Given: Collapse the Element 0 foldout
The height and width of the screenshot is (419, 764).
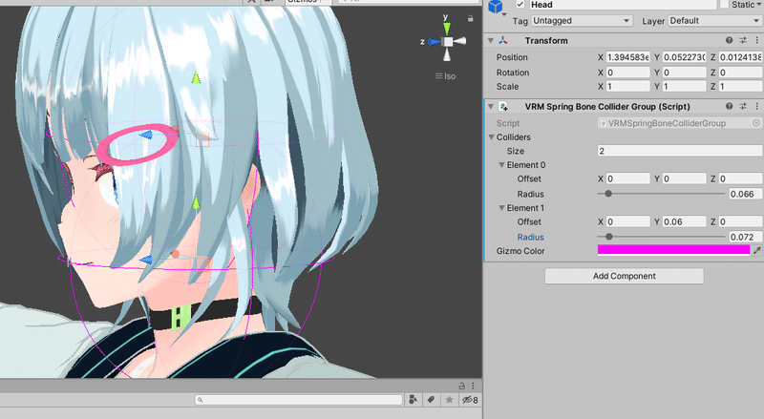Looking at the screenshot, I should [501, 165].
